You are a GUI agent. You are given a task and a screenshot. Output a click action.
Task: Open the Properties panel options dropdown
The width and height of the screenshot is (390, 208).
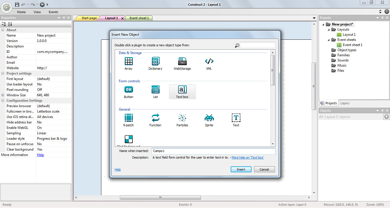point(59,18)
